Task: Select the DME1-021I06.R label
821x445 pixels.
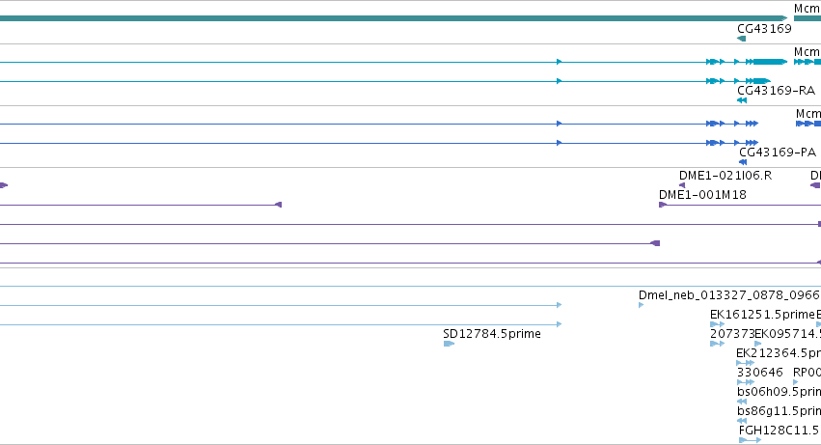Action: coord(725,176)
